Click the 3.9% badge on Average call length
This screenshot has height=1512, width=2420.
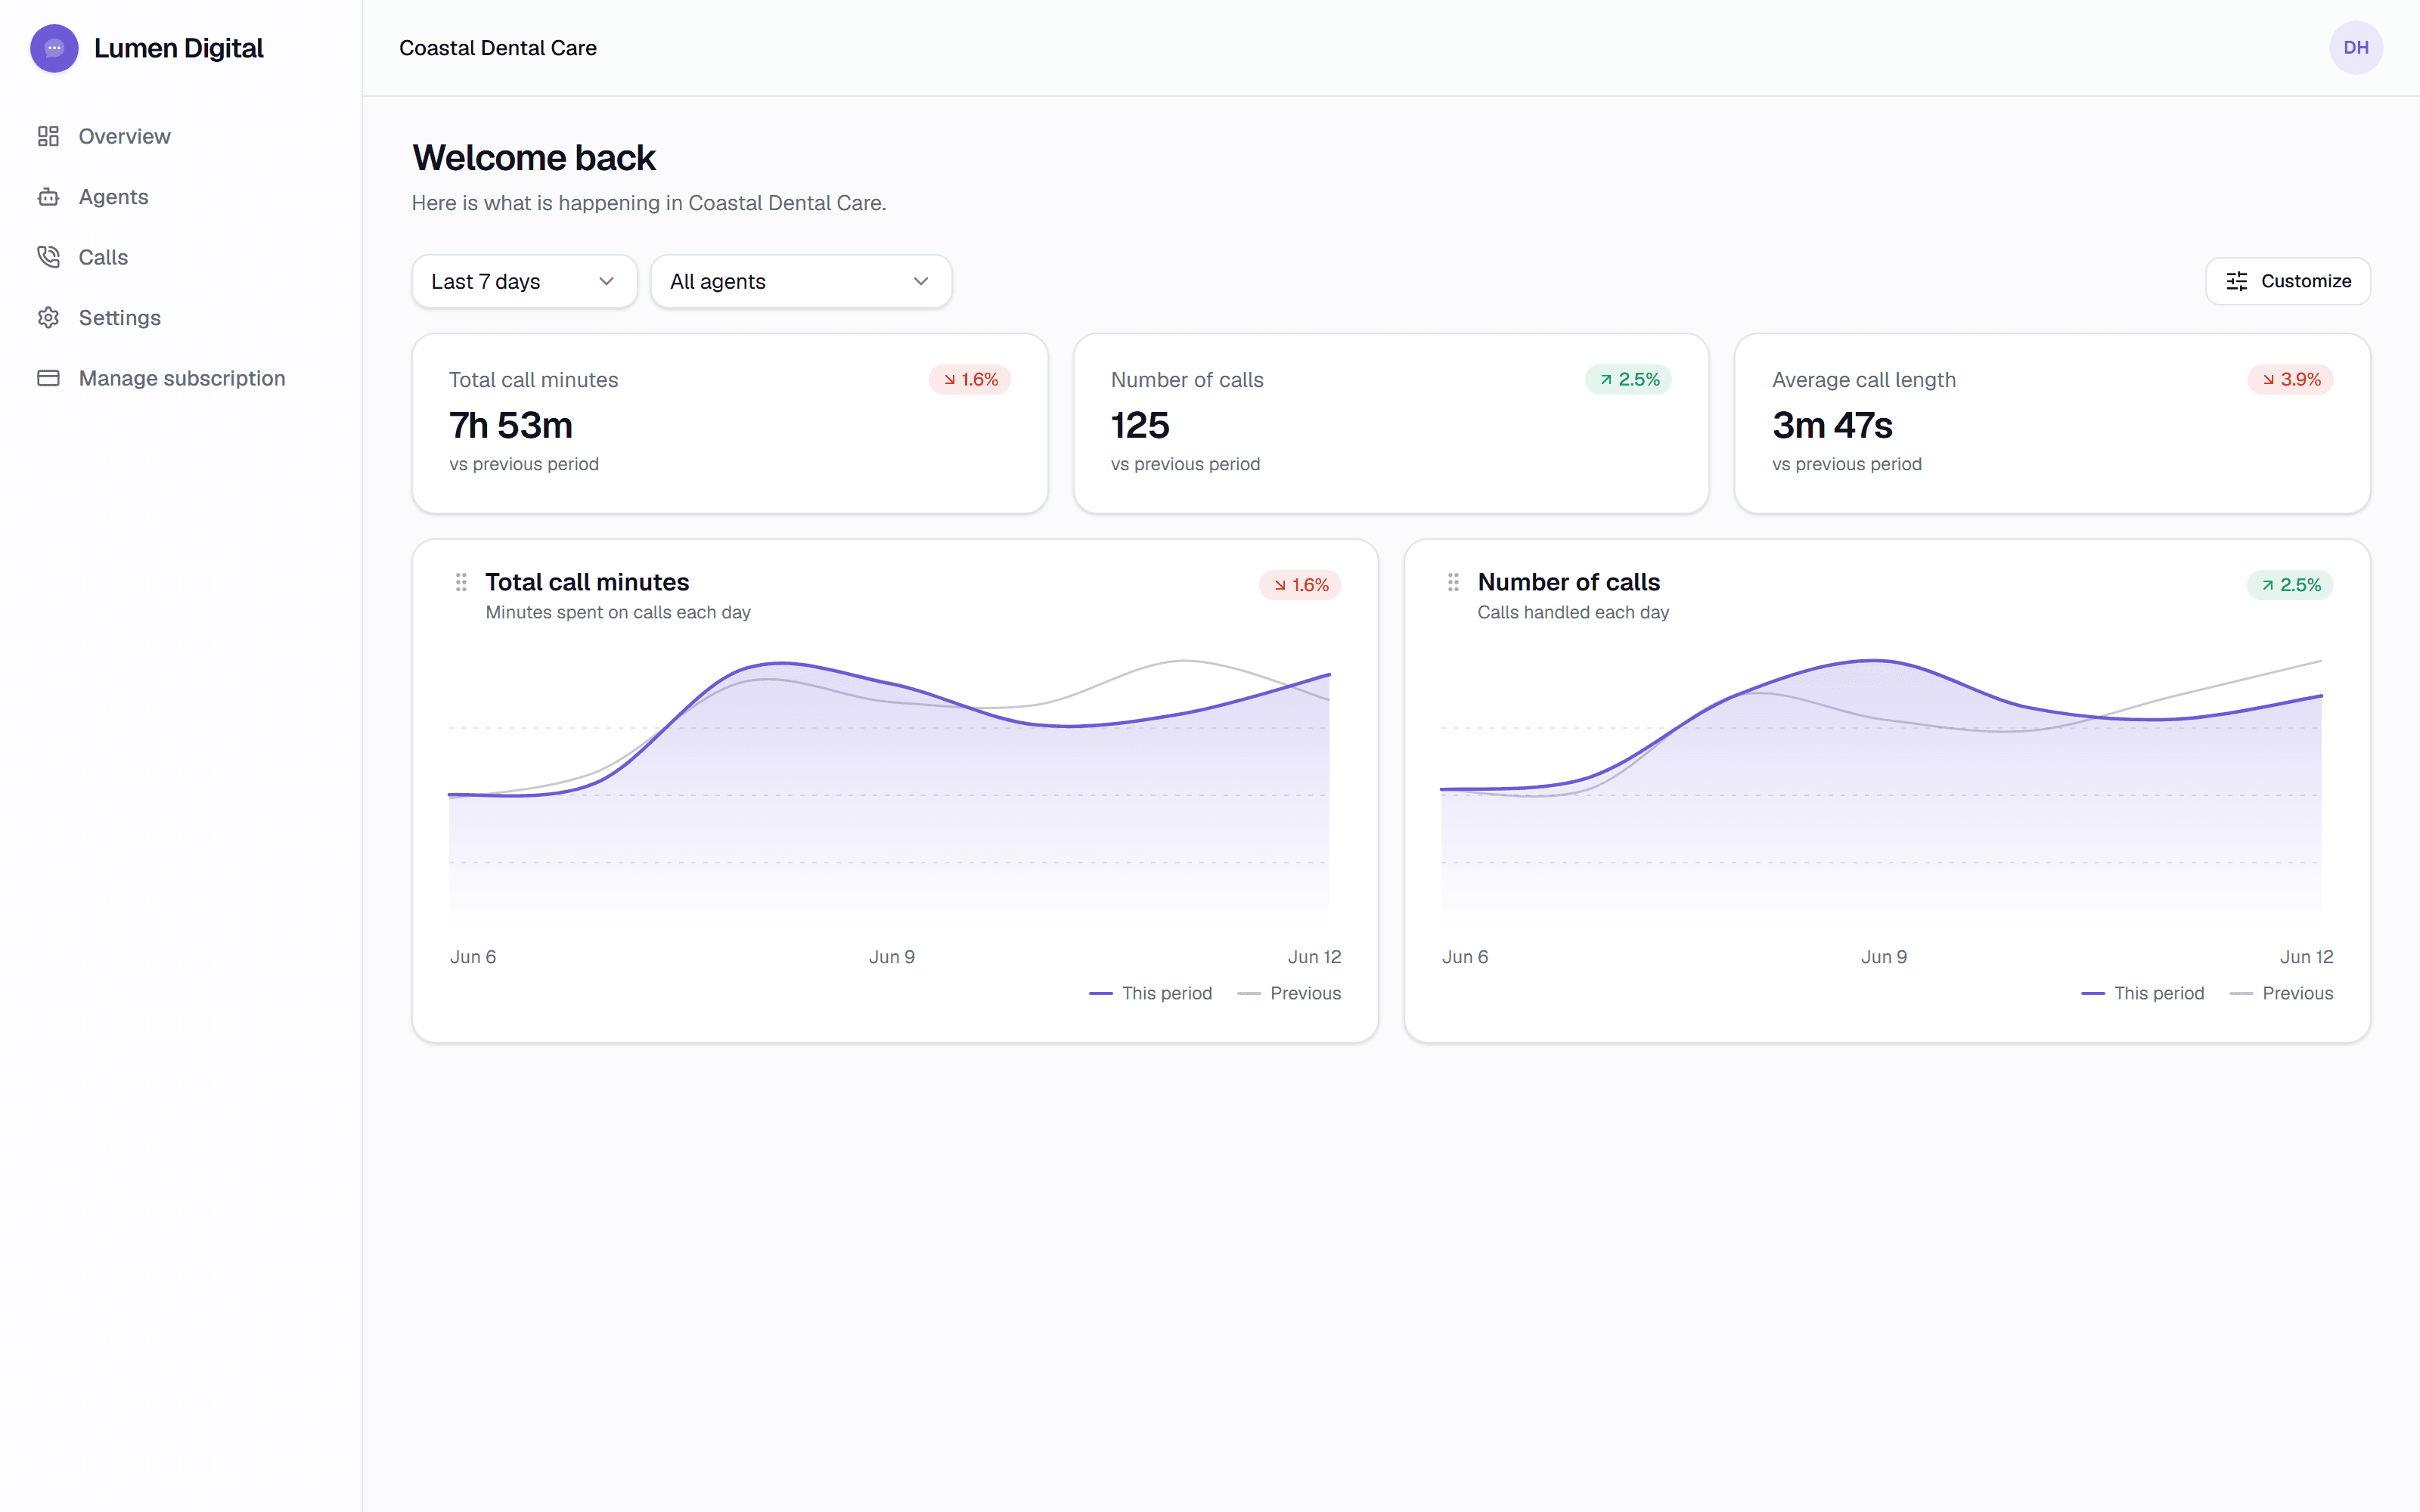pos(2291,380)
